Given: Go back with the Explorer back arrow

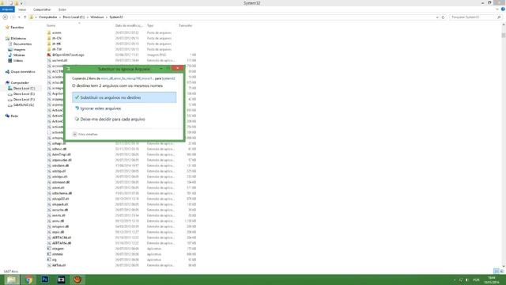Looking at the screenshot, I should 6,17.
